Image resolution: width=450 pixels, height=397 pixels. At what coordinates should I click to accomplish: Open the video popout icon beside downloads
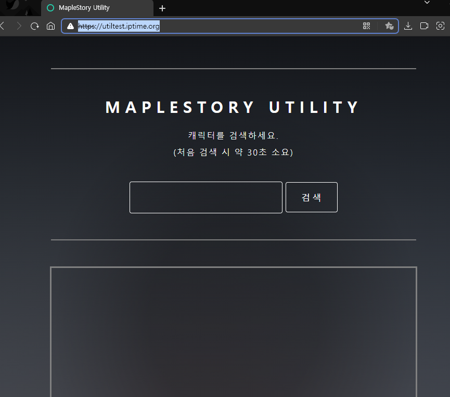[424, 26]
